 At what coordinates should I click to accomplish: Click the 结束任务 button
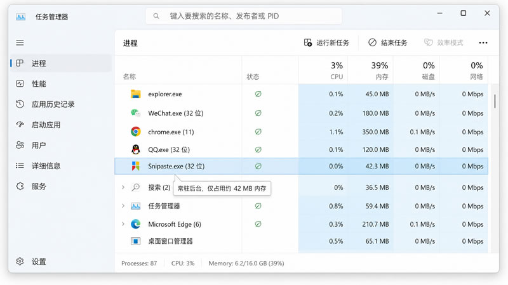click(388, 42)
